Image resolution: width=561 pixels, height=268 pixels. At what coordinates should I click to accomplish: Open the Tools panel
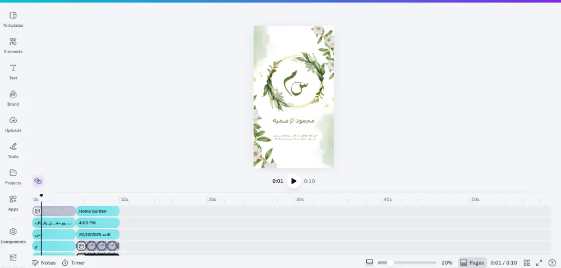coord(13,151)
